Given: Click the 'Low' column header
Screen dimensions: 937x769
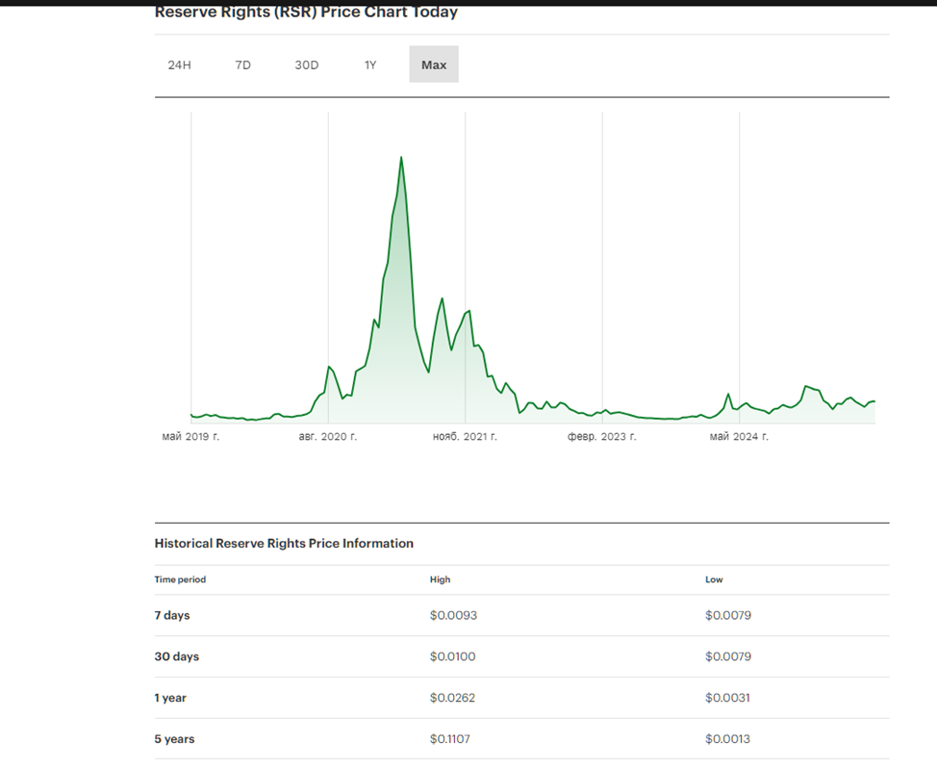Looking at the screenshot, I should [714, 579].
